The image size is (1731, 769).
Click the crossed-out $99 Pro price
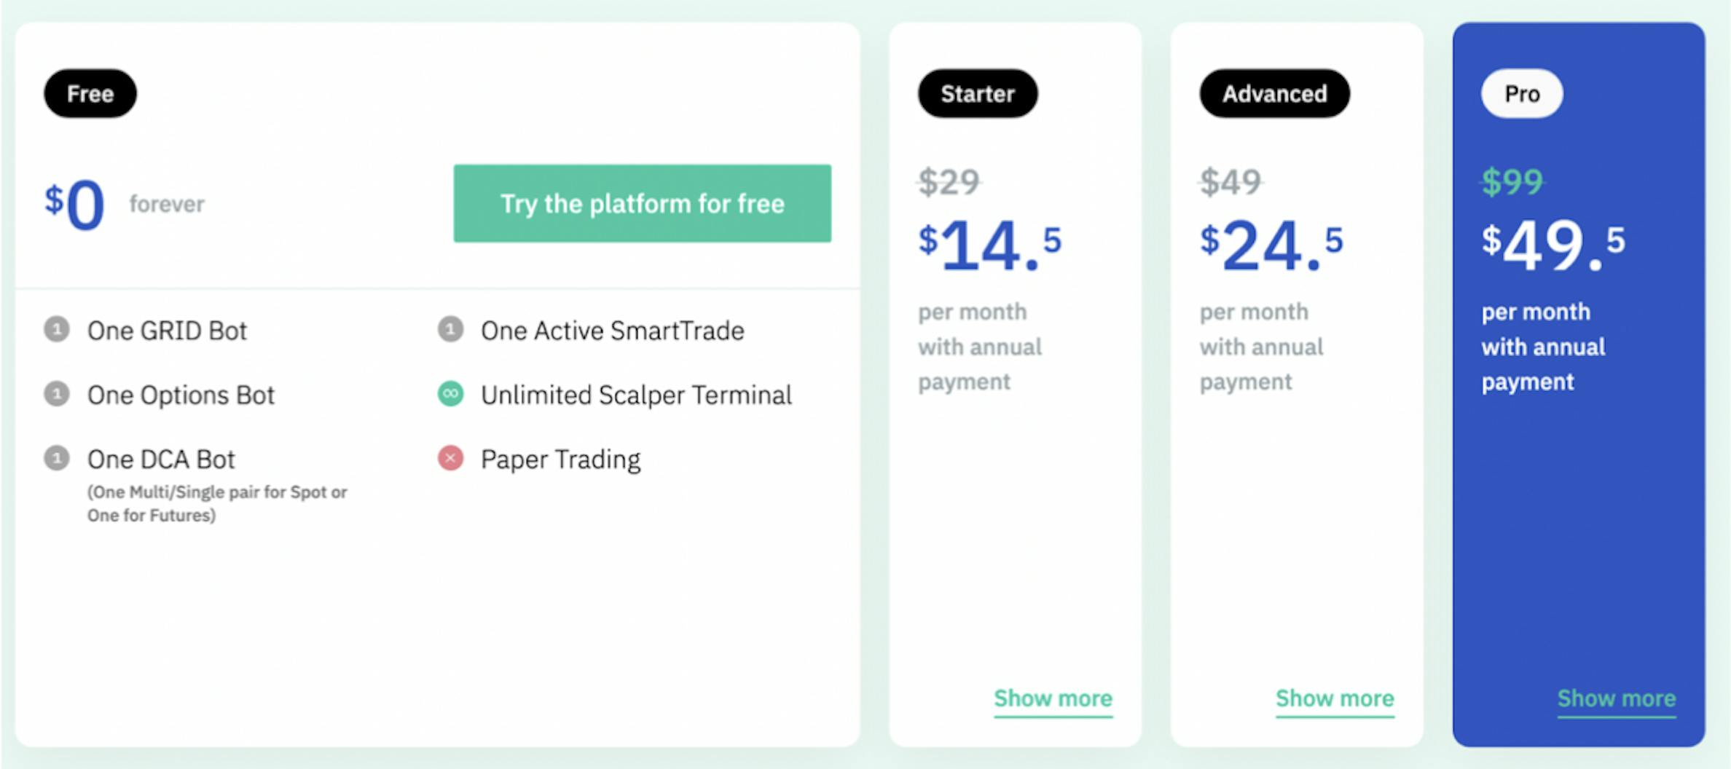pyautogui.click(x=1512, y=185)
